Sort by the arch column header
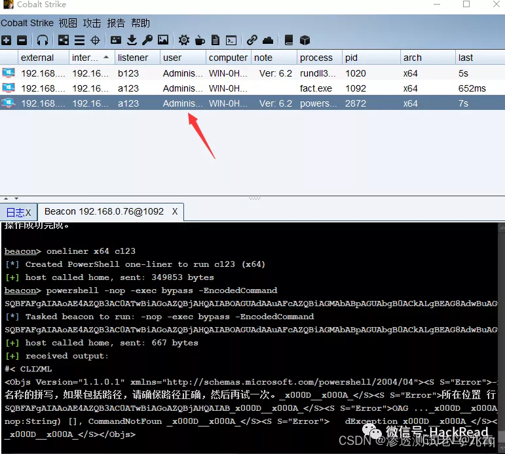Screen dimensions: 505x454 click(428, 58)
